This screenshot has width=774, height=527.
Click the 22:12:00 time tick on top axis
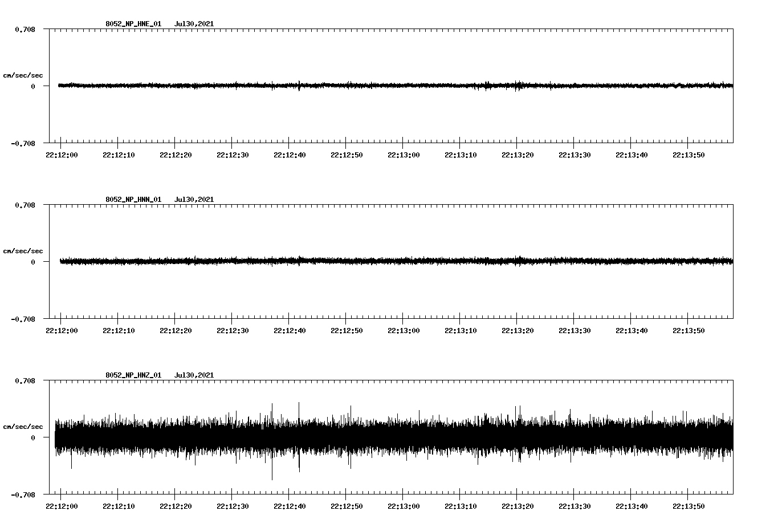(x=61, y=154)
